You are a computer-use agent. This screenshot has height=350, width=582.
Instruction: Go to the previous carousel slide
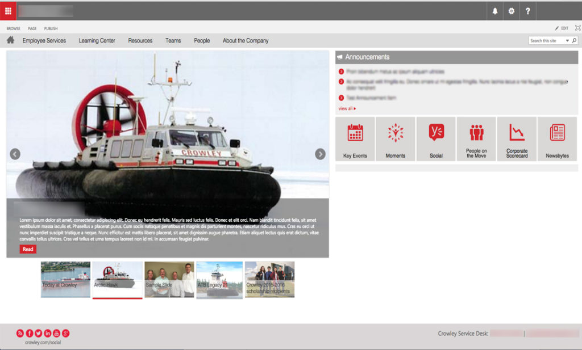tap(15, 154)
